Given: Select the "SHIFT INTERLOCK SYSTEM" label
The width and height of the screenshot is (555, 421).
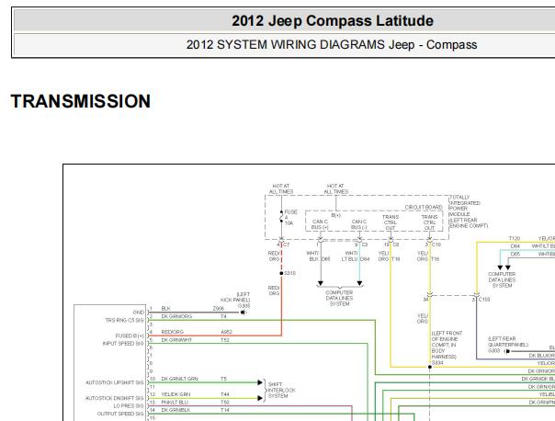Looking at the screenshot, I should click(282, 390).
